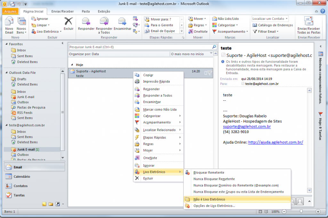328x218 pixels.
Task: Collapse the Outlook Data File tree
Action: pos(6,73)
